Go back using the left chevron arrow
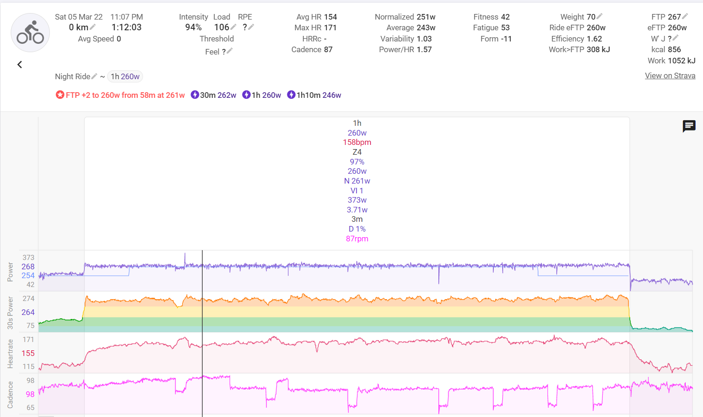Viewport: 703px width, 417px height. tap(20, 65)
